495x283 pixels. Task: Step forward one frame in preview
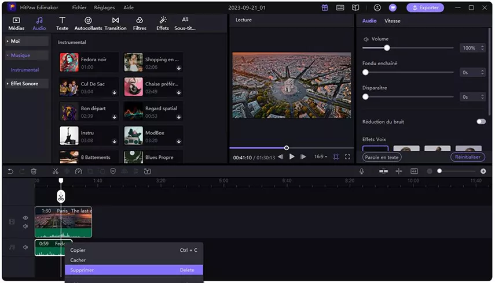point(303,157)
